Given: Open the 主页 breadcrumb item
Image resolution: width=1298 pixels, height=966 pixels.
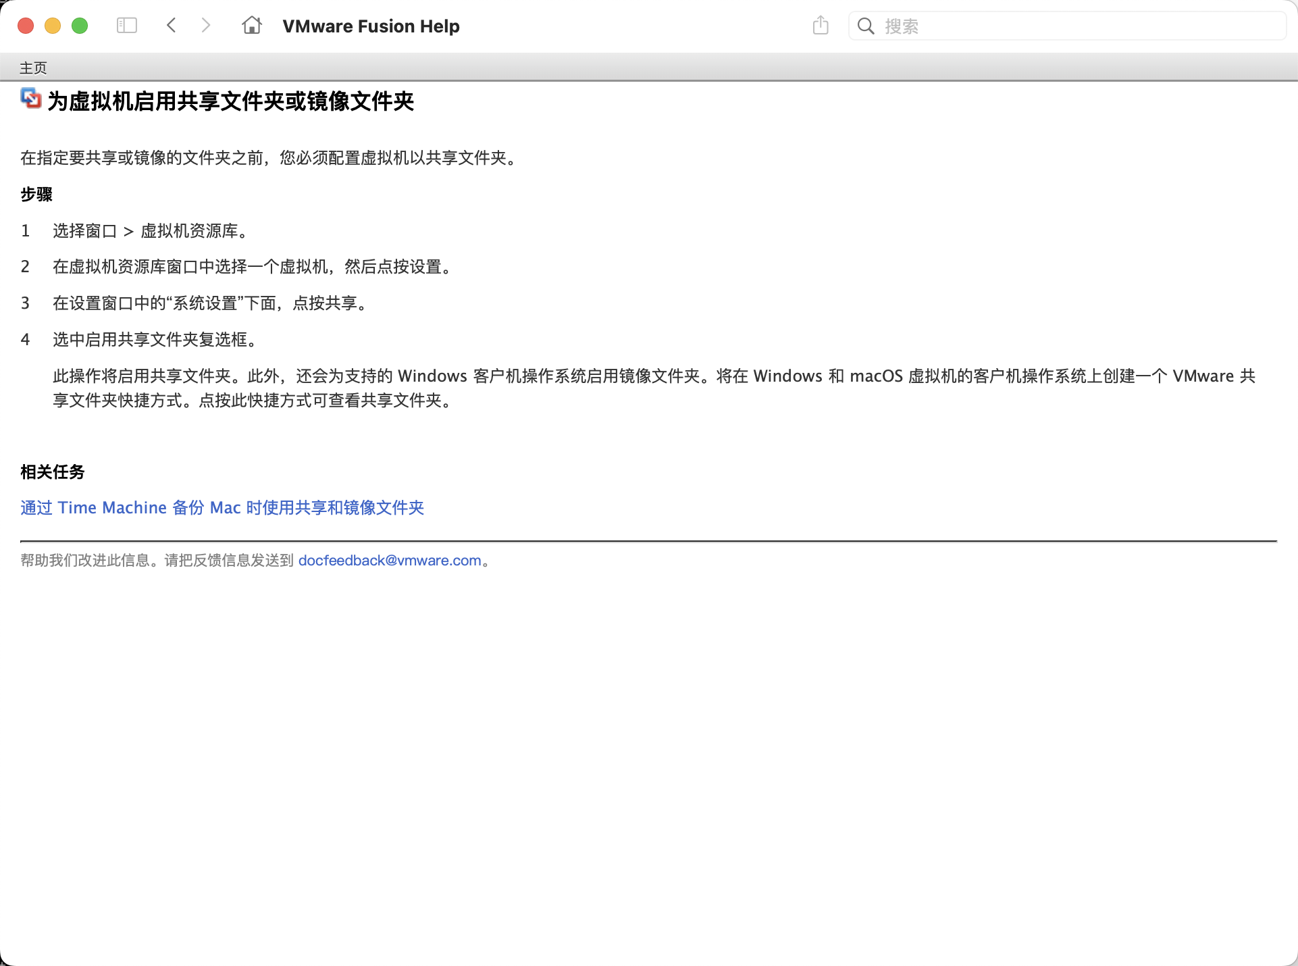Looking at the screenshot, I should coord(33,68).
